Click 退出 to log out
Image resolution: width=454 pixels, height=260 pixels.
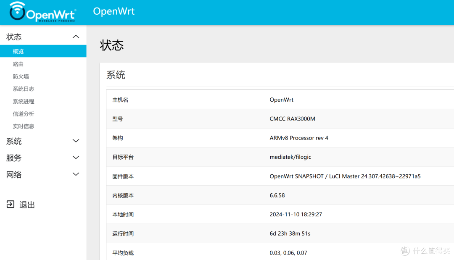coord(26,205)
